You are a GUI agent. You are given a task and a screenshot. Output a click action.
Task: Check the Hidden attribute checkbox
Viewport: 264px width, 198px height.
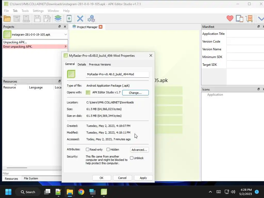click(x=108, y=149)
